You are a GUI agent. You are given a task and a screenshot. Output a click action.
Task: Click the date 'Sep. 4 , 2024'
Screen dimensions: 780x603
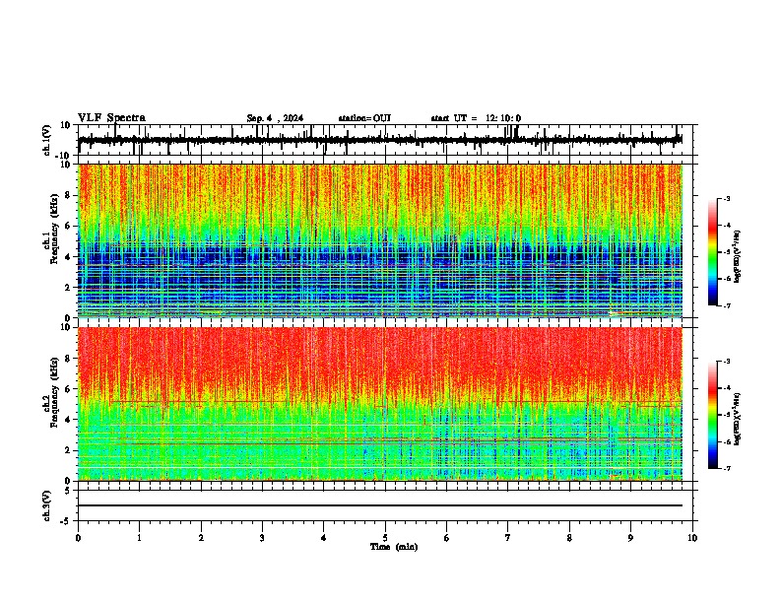pos(275,118)
